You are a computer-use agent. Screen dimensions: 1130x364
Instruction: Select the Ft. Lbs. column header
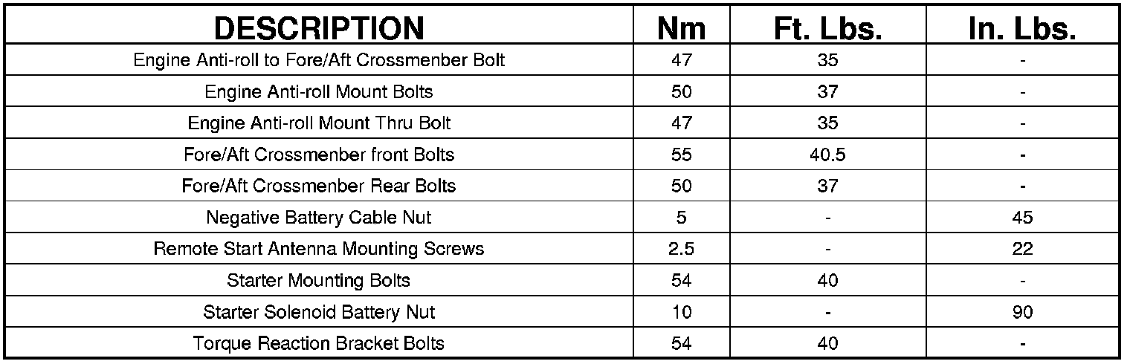click(827, 28)
